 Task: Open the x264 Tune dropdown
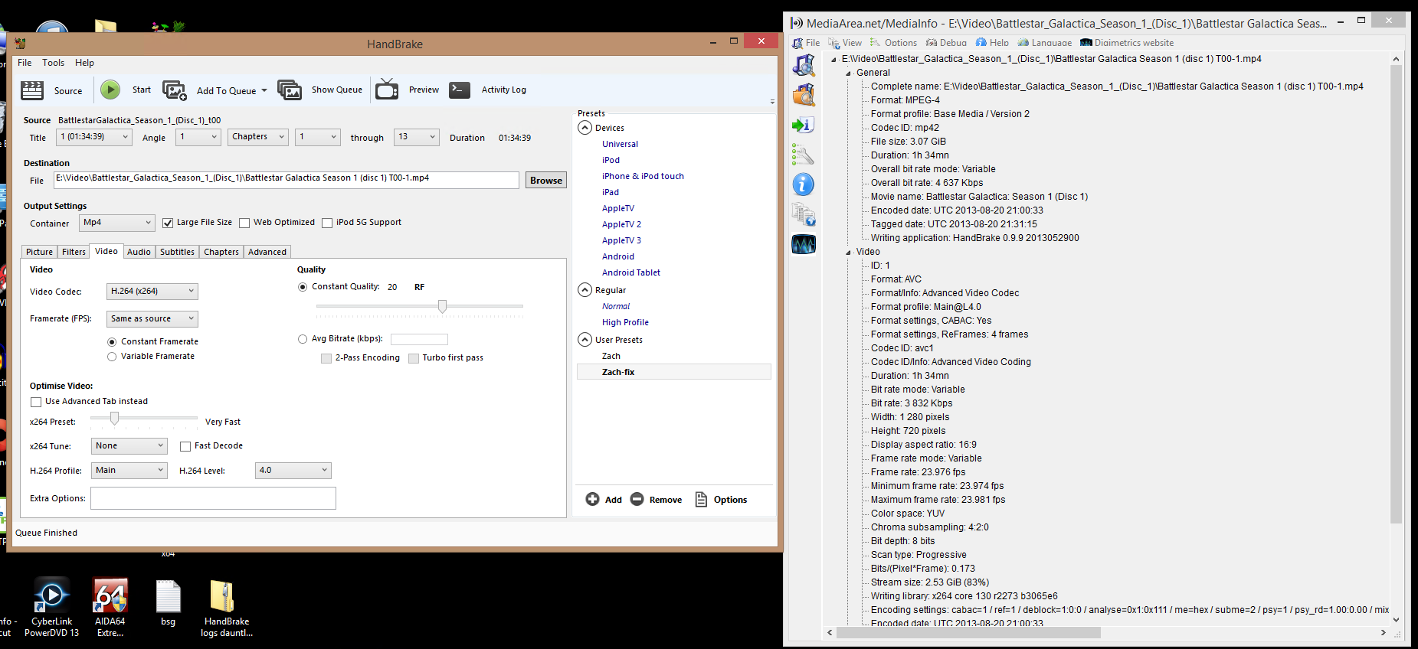pos(129,446)
